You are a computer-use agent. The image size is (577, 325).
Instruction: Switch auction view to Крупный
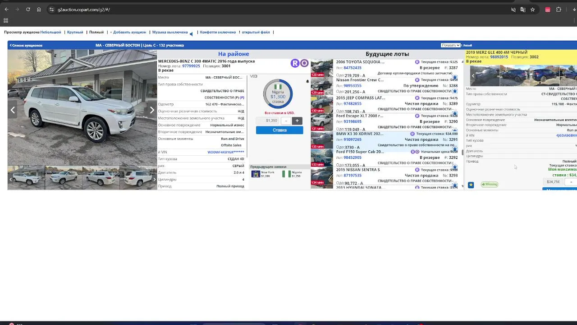75,32
